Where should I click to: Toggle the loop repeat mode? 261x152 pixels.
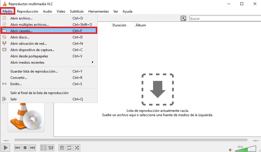[69, 147]
